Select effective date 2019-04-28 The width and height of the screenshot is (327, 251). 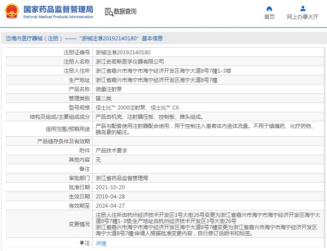(x=110, y=197)
